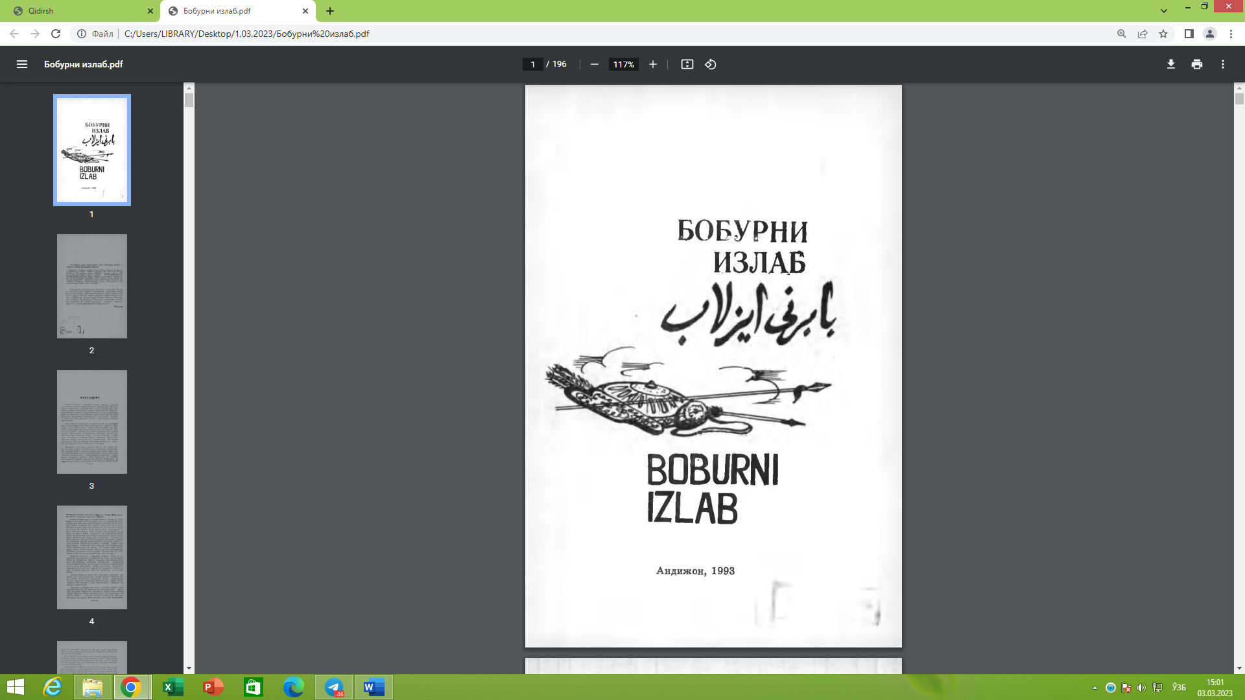1245x700 pixels.
Task: Toggle the thumbnails sidebar with the menu icon
Action: 22,64
